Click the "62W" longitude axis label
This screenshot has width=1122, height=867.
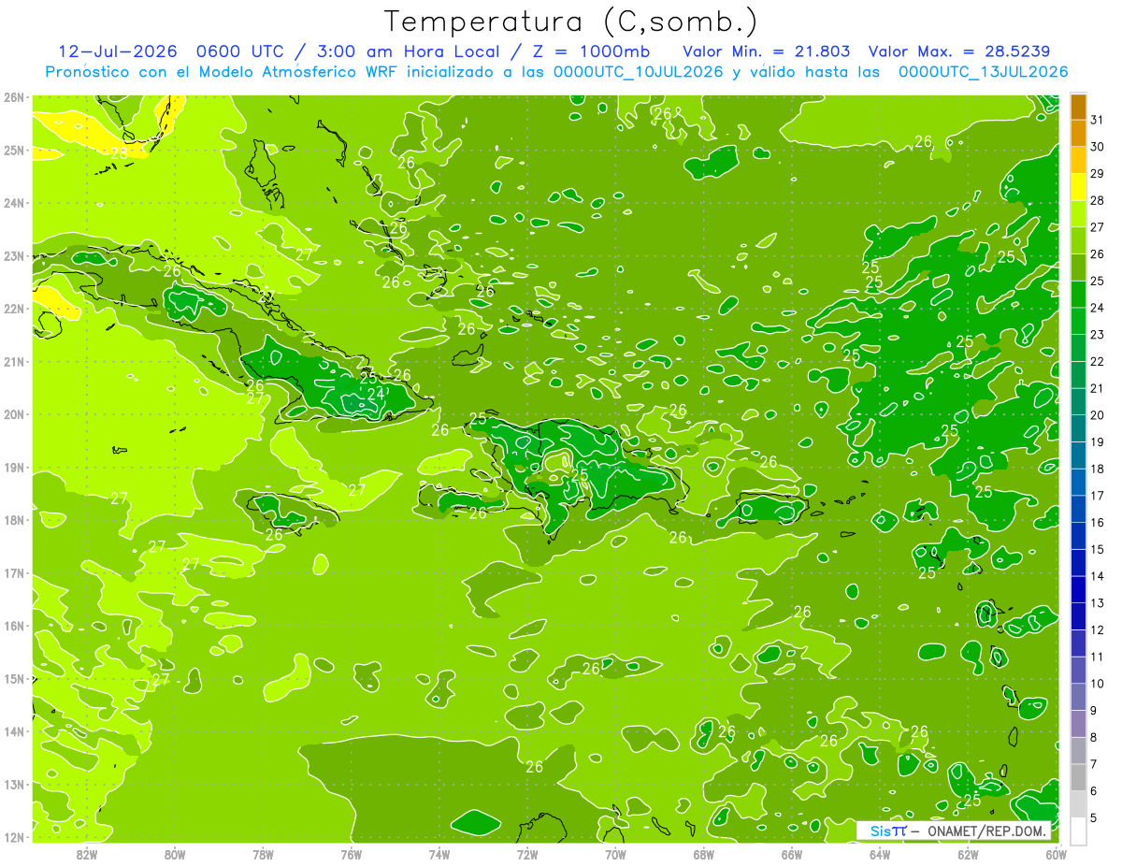968,854
